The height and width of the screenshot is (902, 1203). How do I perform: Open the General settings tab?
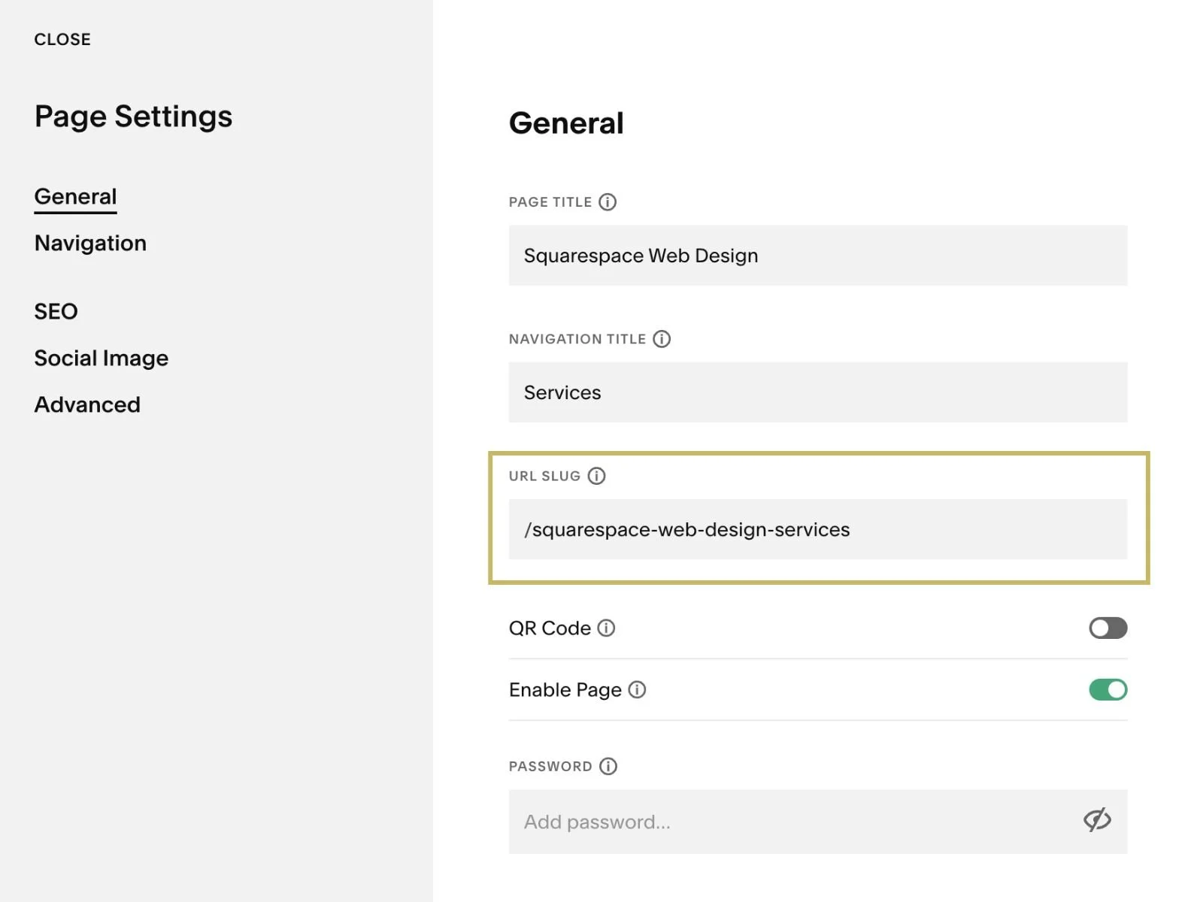coord(75,197)
